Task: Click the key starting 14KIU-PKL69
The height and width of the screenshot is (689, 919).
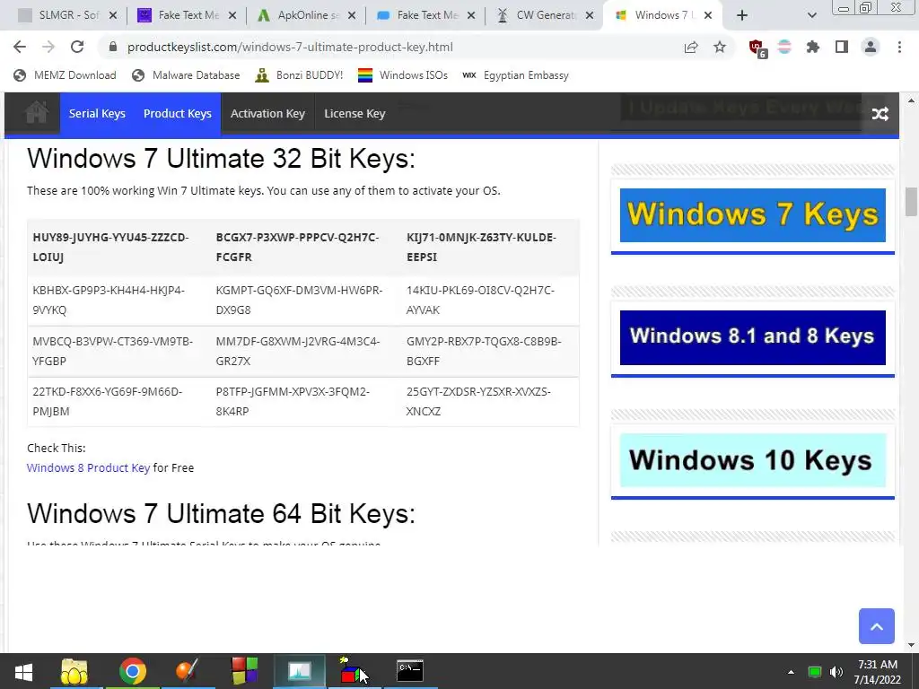Action: coord(480,300)
